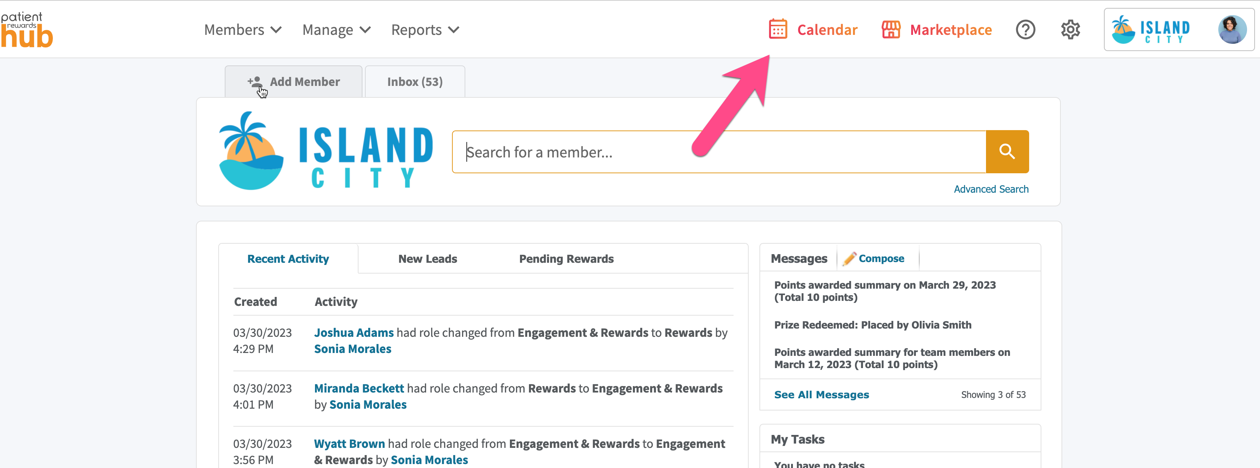Select the Recent Activity tab
Screen dimensions: 1260x468
(x=288, y=259)
